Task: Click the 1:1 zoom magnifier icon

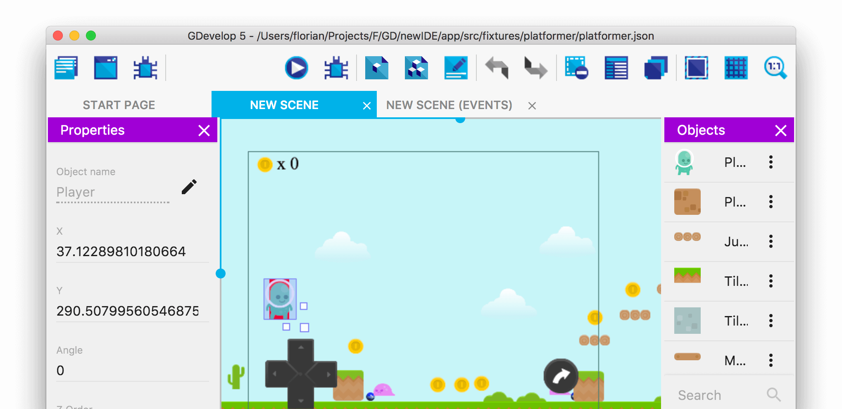Action: pyautogui.click(x=776, y=68)
